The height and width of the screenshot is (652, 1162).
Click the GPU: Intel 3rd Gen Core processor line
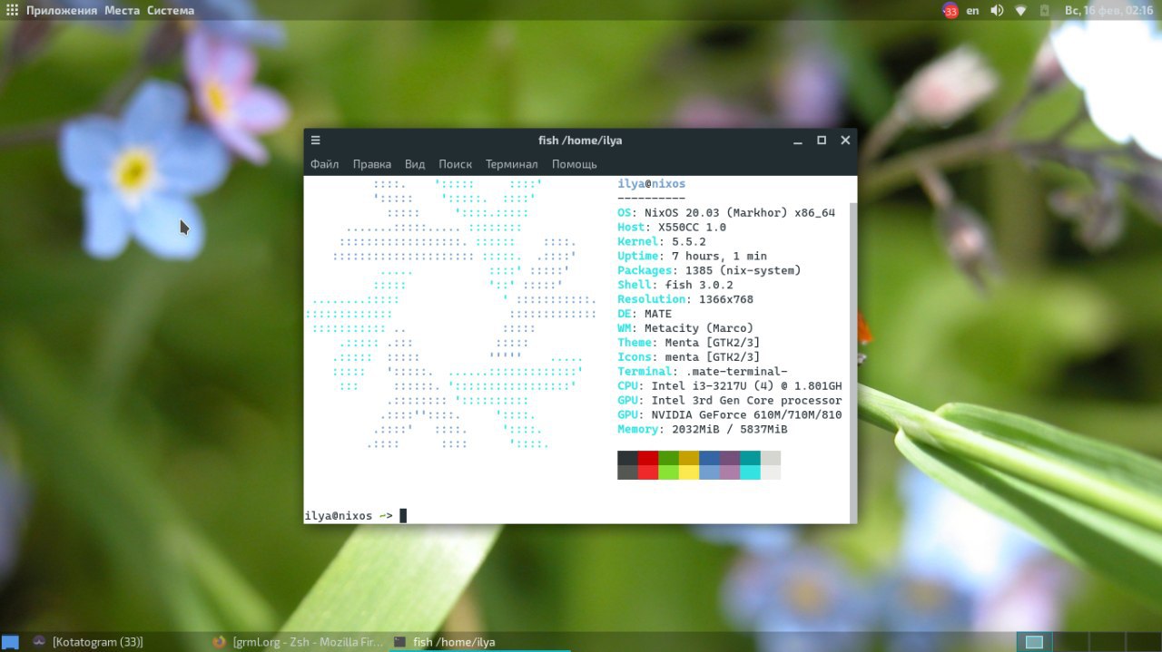click(730, 401)
